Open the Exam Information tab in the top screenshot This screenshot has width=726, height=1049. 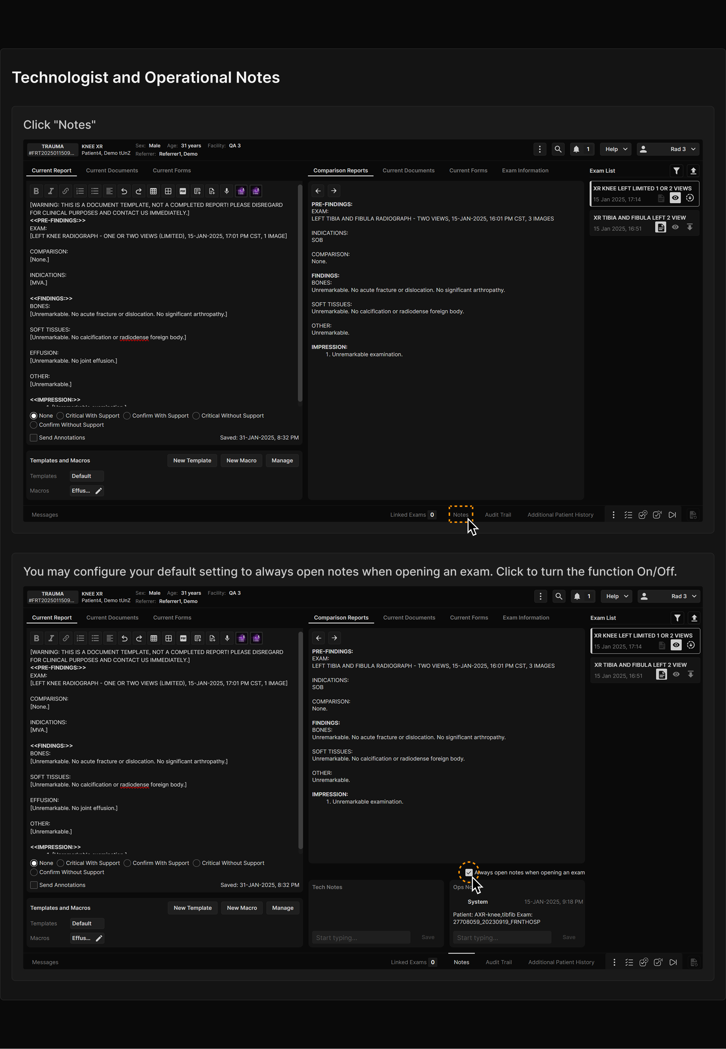525,171
